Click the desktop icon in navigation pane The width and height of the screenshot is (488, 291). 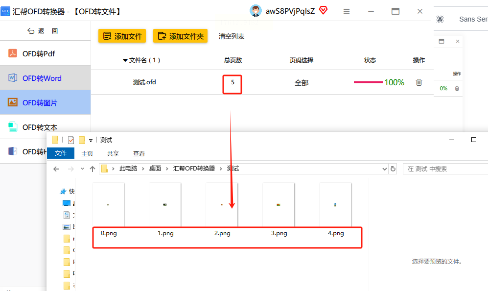[x=67, y=203]
